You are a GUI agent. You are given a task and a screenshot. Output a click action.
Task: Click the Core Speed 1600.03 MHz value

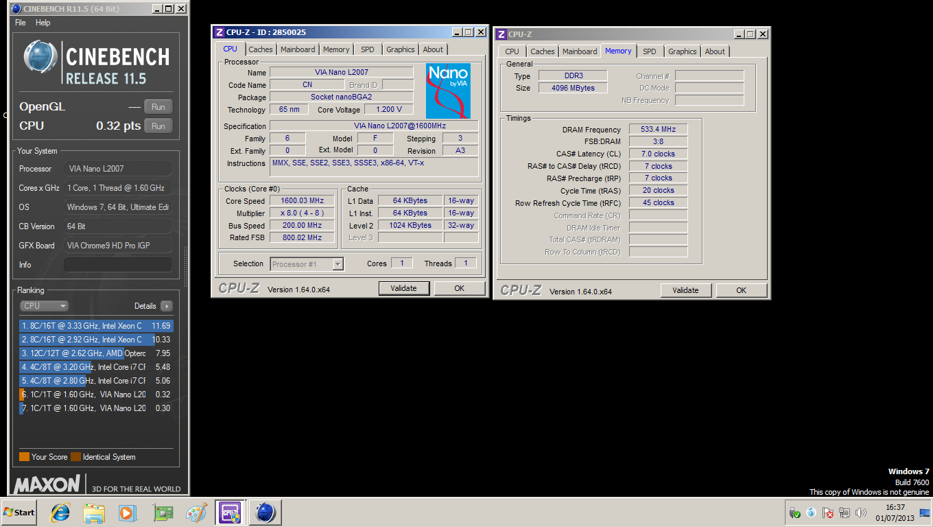pyautogui.click(x=302, y=201)
